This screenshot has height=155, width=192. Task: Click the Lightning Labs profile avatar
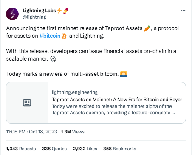coord(12,14)
